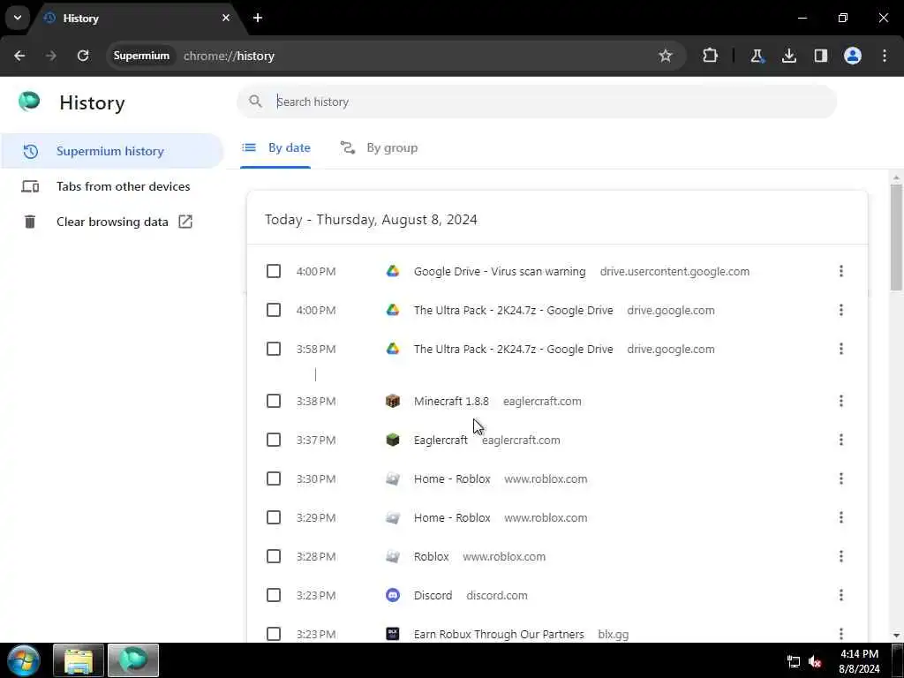Open the Labs flask icon
Screen dimensions: 904x678
[757, 56]
